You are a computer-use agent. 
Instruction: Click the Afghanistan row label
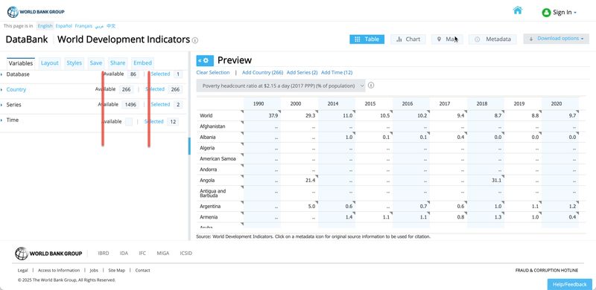pos(212,126)
